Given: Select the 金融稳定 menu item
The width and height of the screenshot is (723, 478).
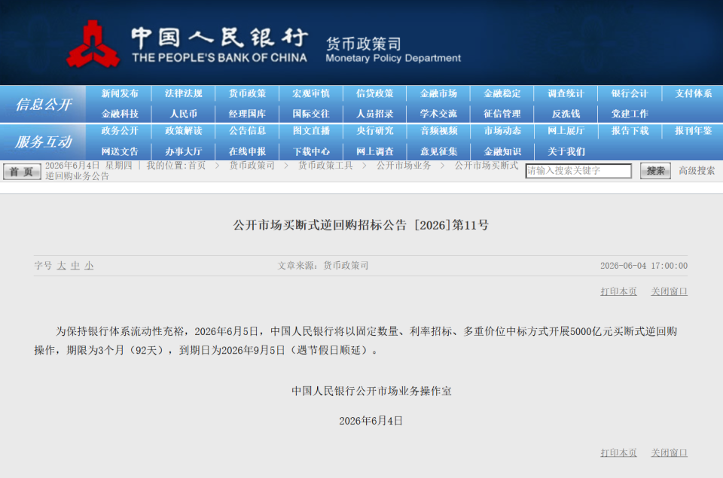Looking at the screenshot, I should (x=502, y=93).
